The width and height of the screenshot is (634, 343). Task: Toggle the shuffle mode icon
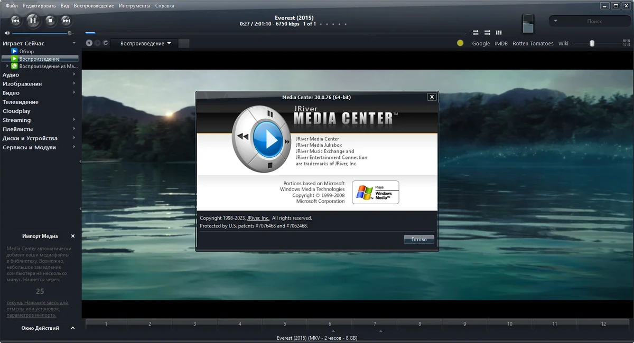487,33
